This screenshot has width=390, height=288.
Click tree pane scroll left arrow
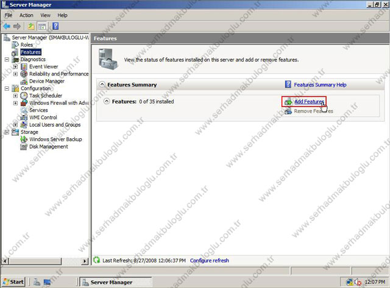click(x=4, y=261)
